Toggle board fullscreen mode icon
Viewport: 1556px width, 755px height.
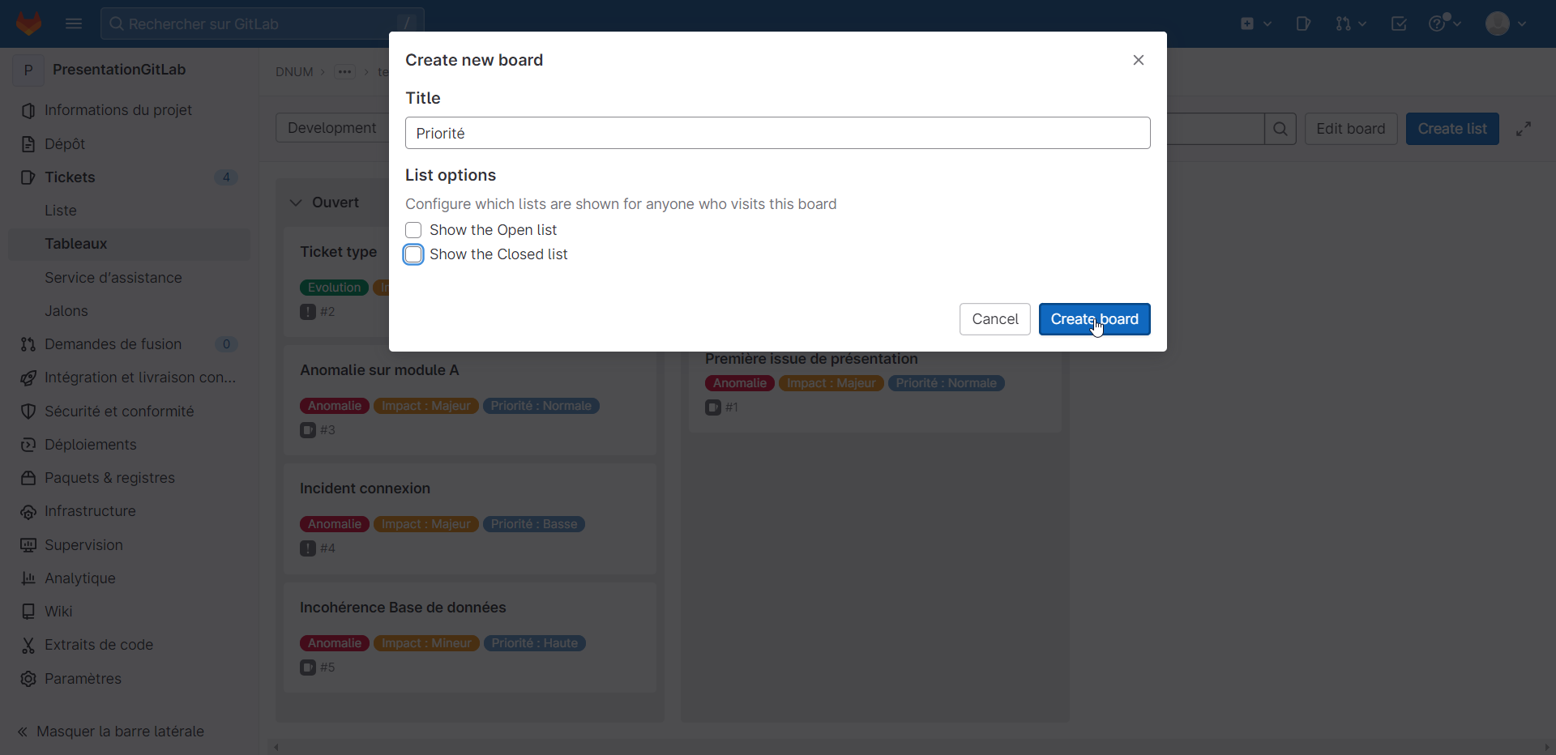1524,129
